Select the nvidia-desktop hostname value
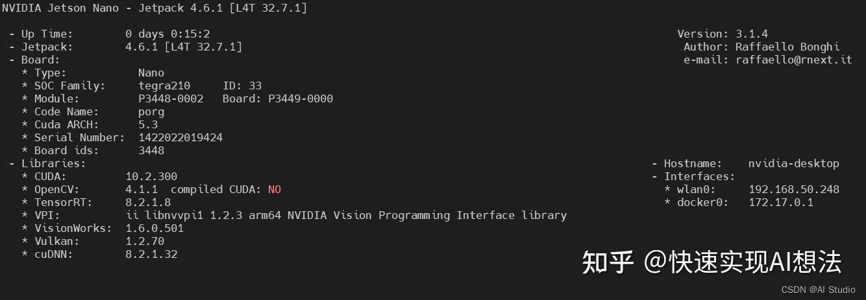866x300 pixels. point(793,163)
